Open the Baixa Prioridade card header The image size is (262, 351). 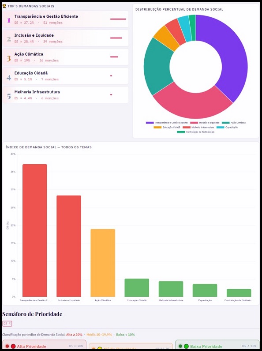click(217, 346)
